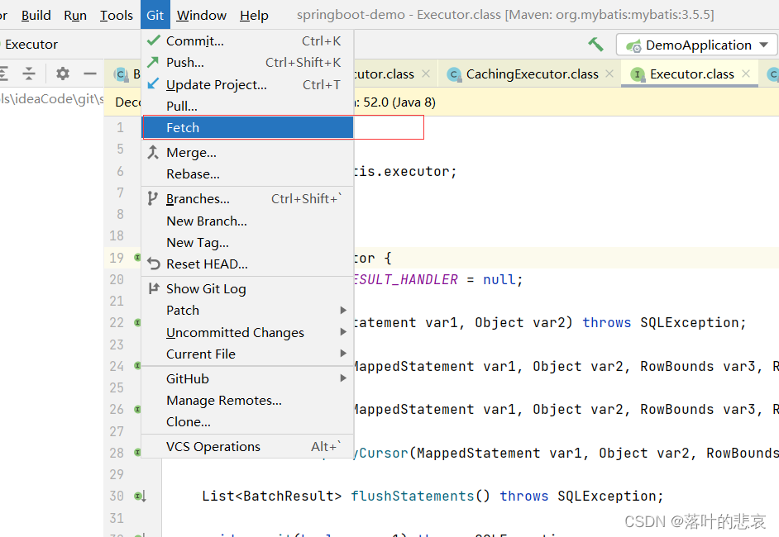The width and height of the screenshot is (779, 537).
Task: Open VCS Operations popup entry
Action: coord(247,447)
